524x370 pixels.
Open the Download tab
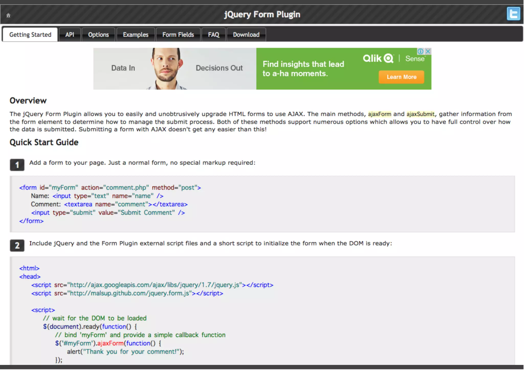246,35
